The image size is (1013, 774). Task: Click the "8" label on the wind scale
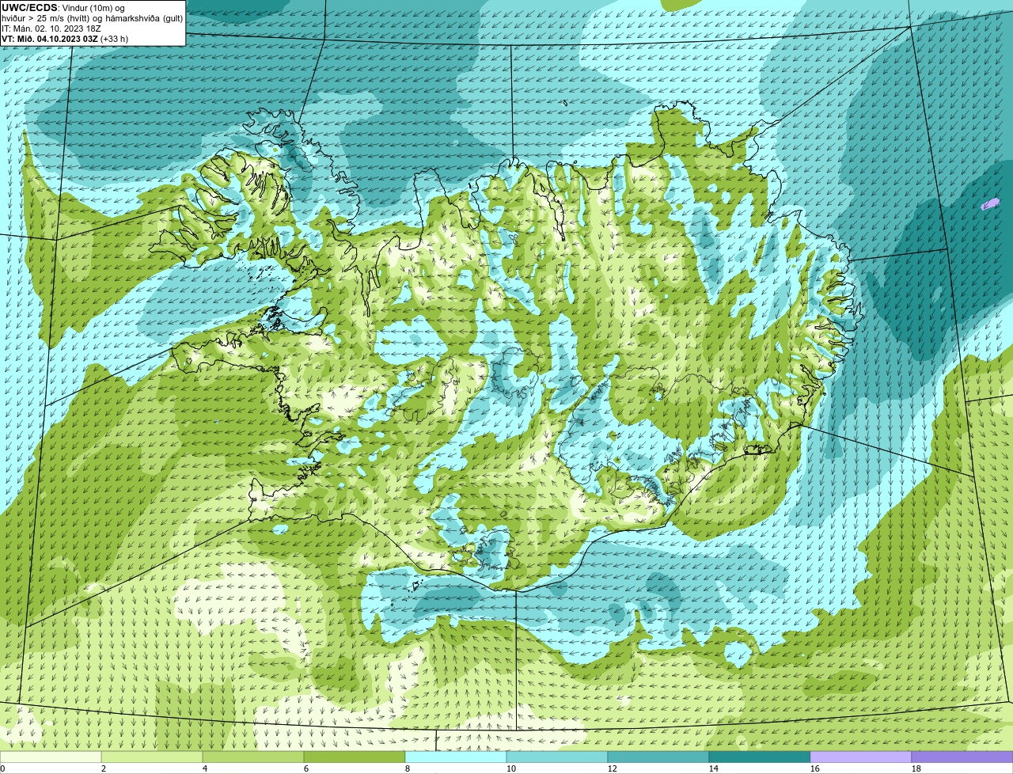[408, 768]
